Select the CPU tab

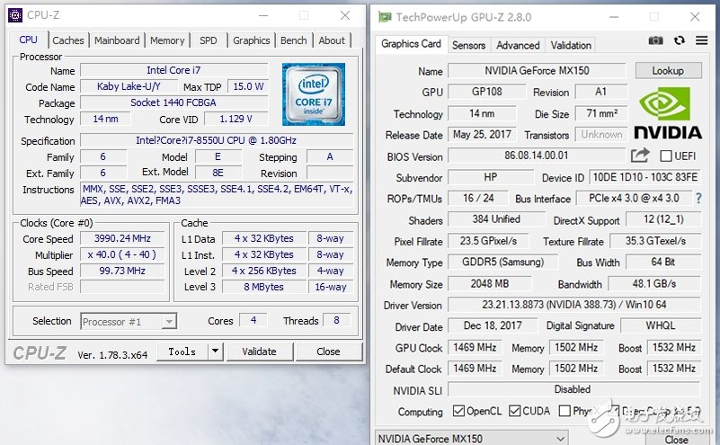coord(29,40)
